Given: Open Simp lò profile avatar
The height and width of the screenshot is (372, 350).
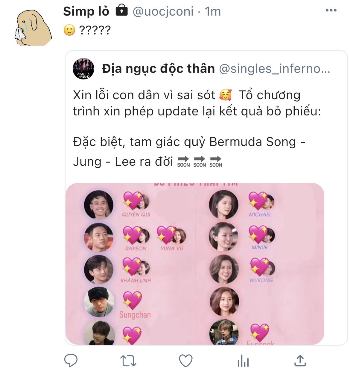Looking at the screenshot, I should [33, 28].
